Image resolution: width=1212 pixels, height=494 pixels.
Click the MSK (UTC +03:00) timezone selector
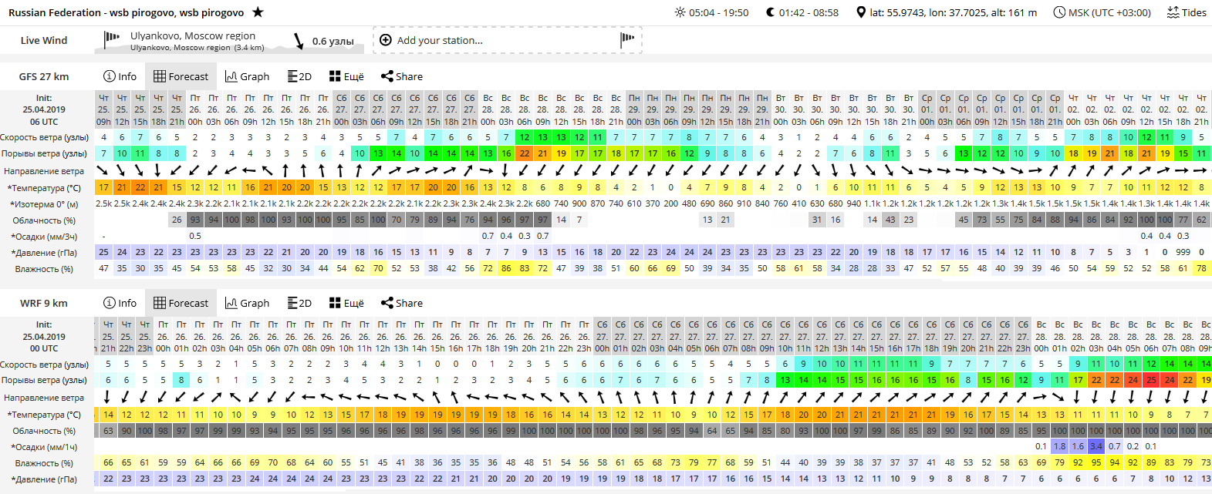[1102, 12]
